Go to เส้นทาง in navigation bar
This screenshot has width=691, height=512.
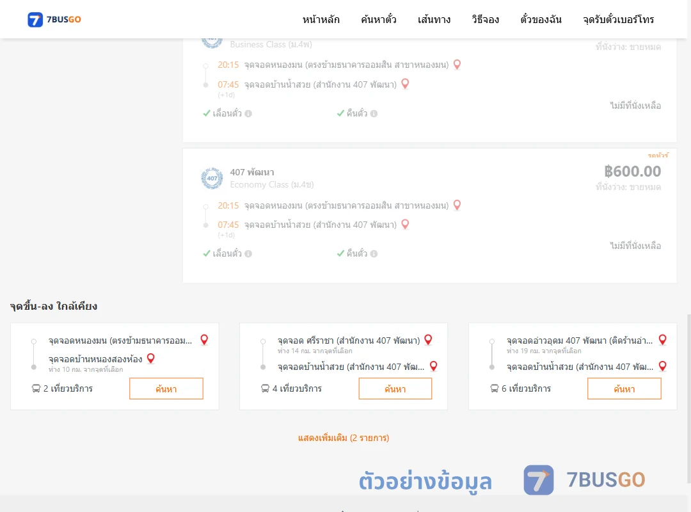point(434,19)
